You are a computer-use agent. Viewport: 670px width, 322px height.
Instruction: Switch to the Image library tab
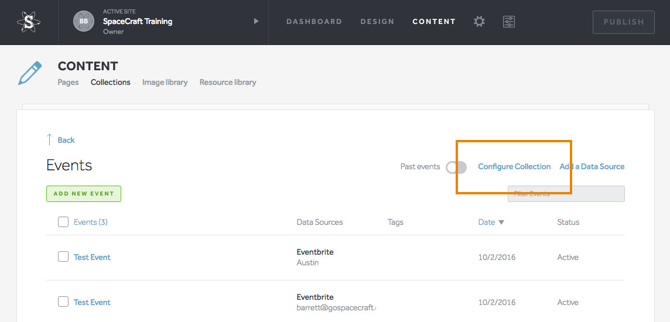pos(165,82)
